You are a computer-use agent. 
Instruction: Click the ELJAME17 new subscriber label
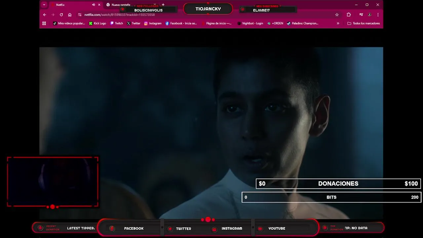[x=261, y=10]
